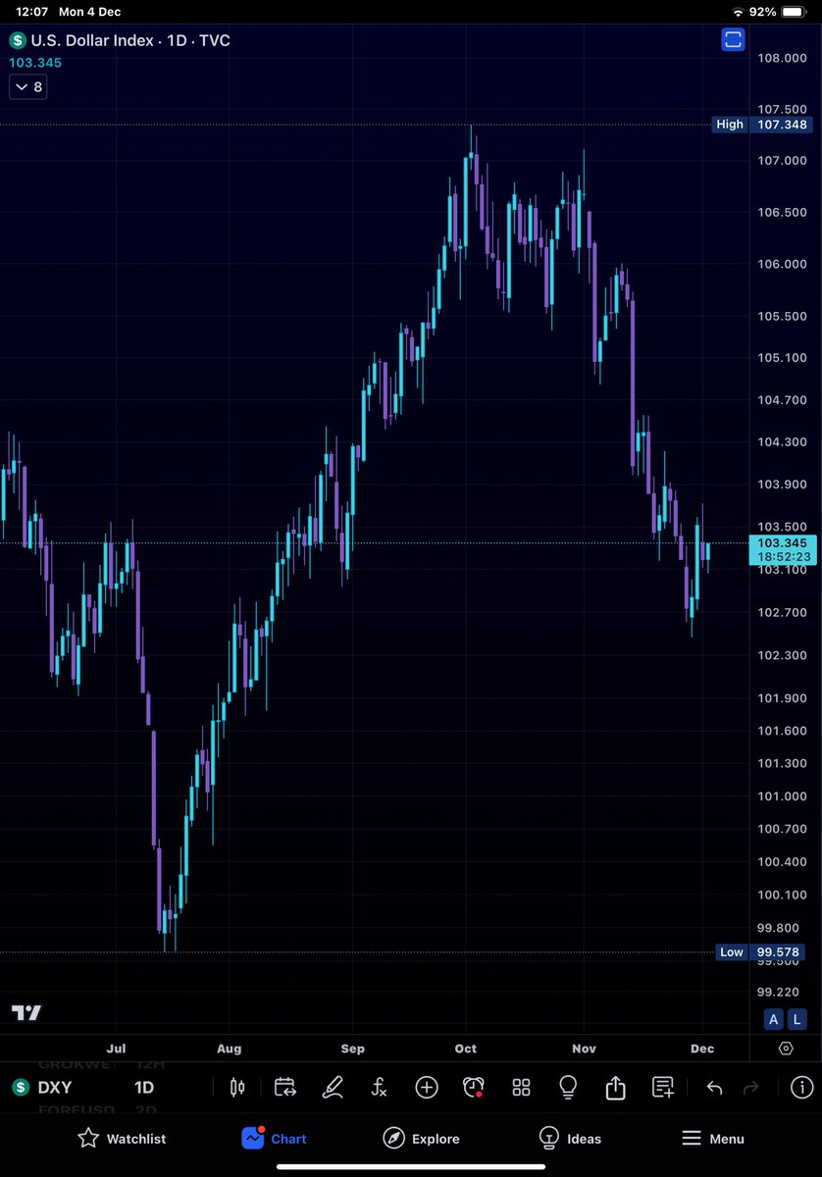The width and height of the screenshot is (822, 1177).
Task: Tap the 103.345 value under the title
Action: click(35, 63)
